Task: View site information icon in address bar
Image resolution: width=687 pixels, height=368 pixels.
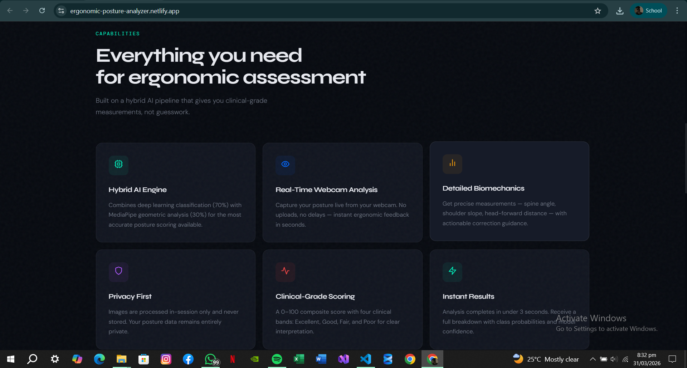Action: coord(61,11)
